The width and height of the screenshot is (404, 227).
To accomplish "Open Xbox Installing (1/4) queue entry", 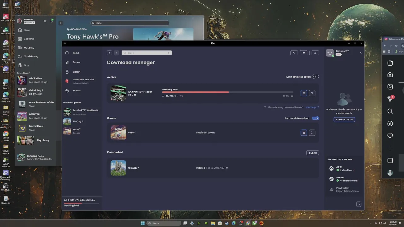I will tap(36, 158).
